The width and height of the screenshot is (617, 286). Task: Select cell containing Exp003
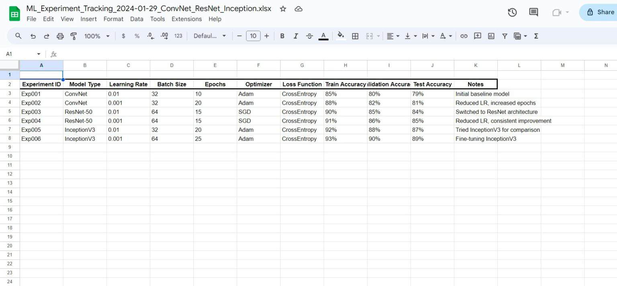click(x=41, y=112)
